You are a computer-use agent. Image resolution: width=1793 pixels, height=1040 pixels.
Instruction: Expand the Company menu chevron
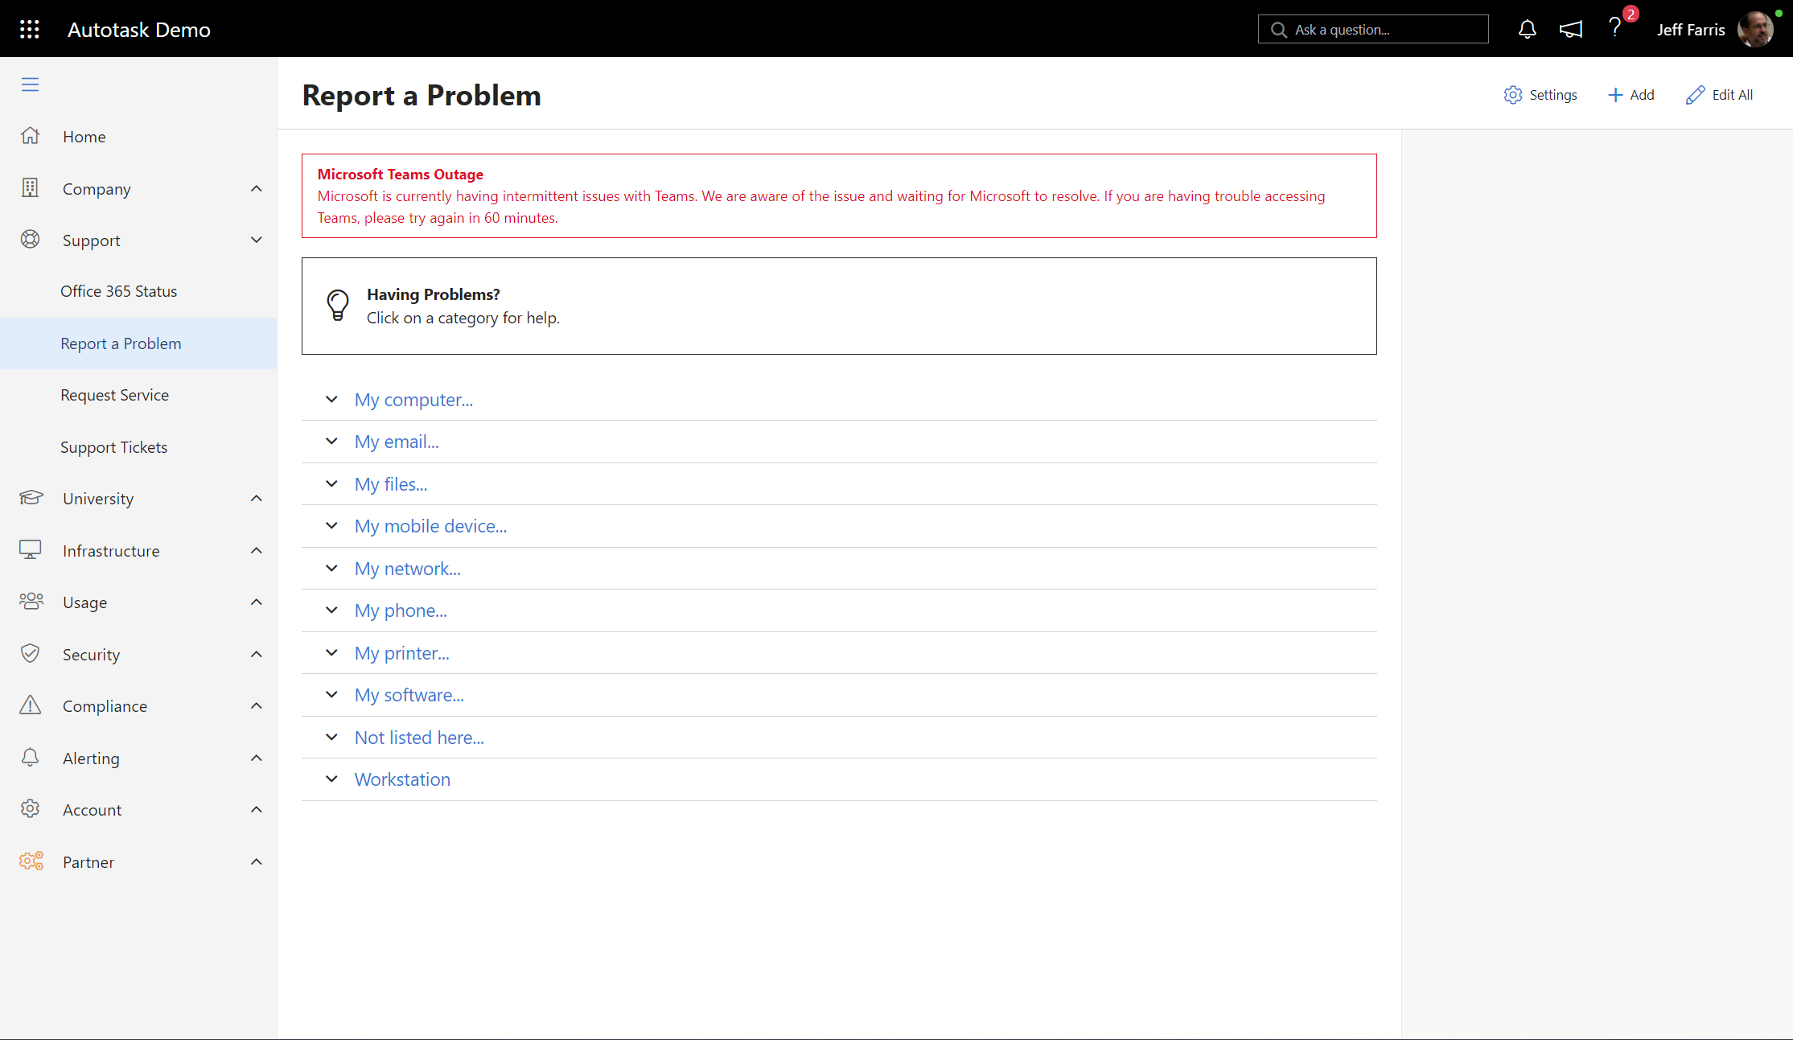257,188
